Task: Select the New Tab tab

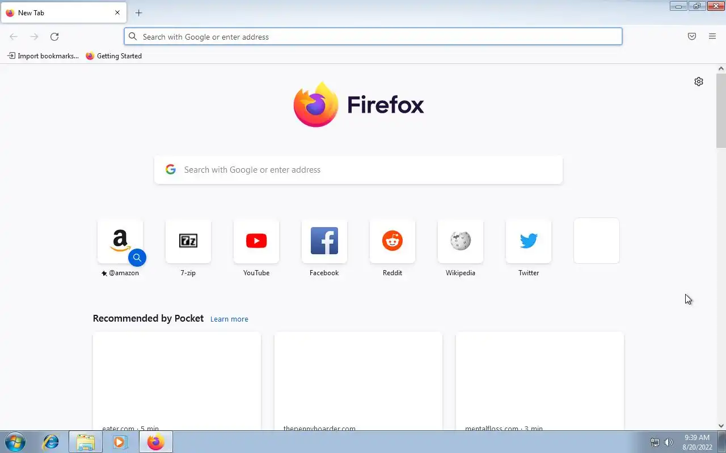Action: (64, 12)
